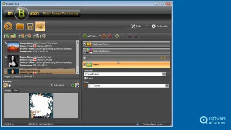Image resolution: width=231 pixels, height=130 pixels.
Task: Click the red mountain image thumbnail
Action: pyautogui.click(x=13, y=47)
